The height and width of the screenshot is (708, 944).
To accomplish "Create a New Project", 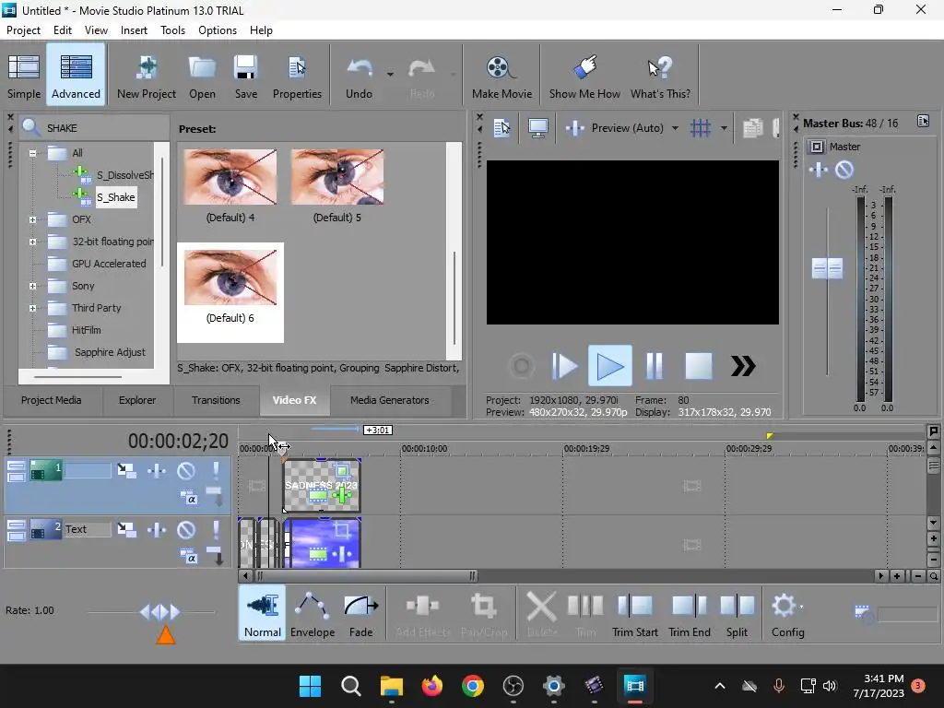I will 147,76.
